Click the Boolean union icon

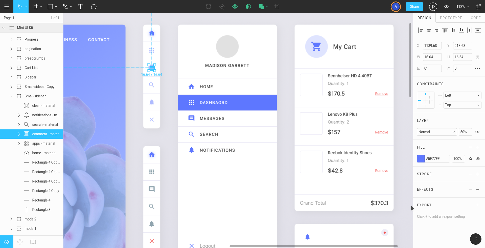[261, 7]
